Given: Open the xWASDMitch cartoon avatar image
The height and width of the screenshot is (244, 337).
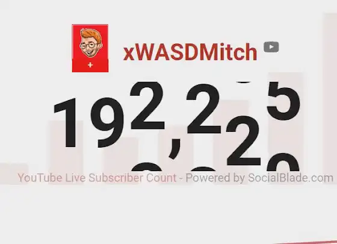Looking at the screenshot, I should 90,43.
